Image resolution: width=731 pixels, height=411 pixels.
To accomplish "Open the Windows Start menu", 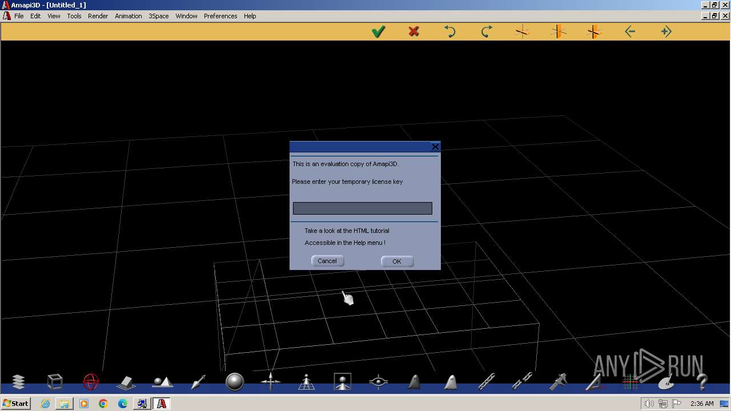I will pos(15,404).
